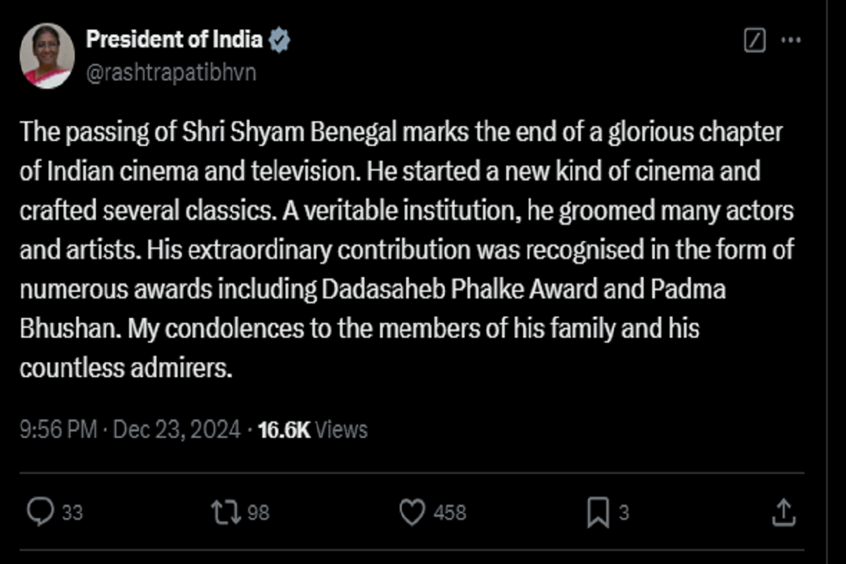Bookmark the post with the bookmark icon
Screen dimensions: 846x564
(598, 513)
